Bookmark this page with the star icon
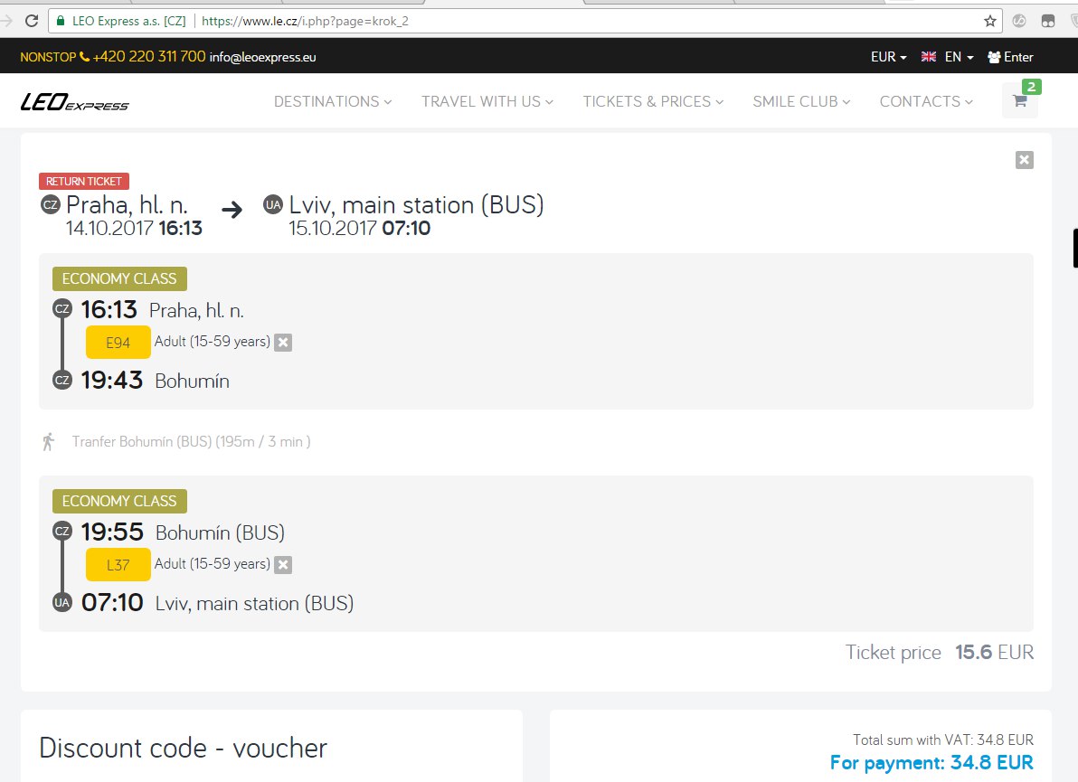1078x782 pixels. (990, 21)
